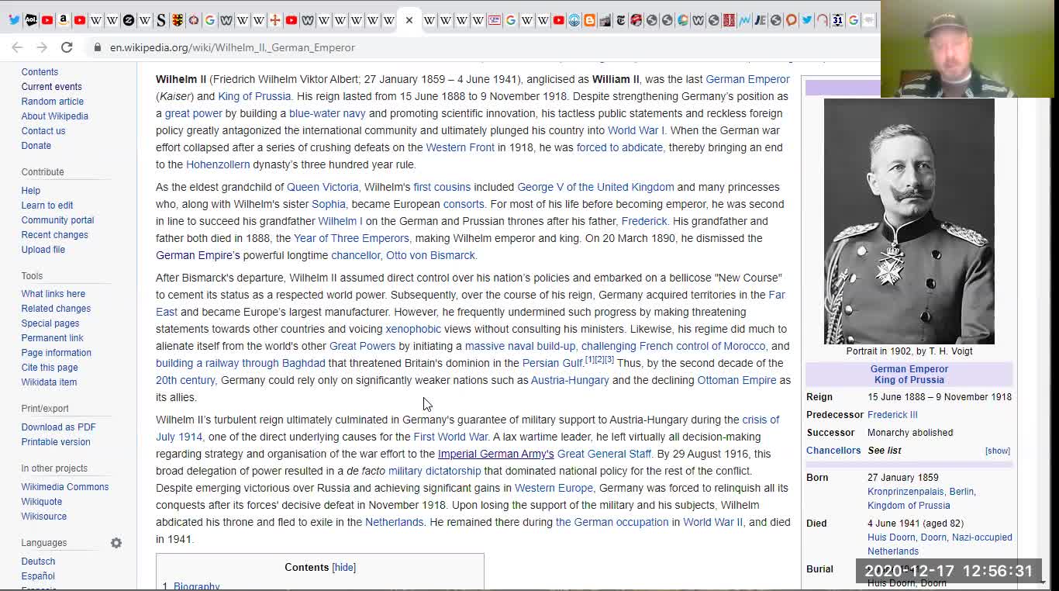Follow the Nazi-occupied Netherlands link
This screenshot has width=1059, height=591.
[940, 544]
